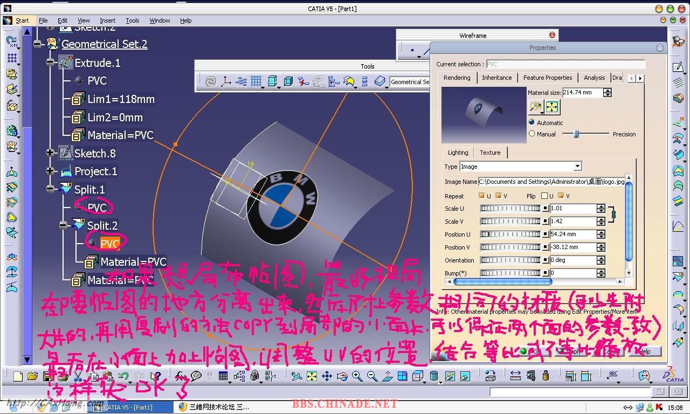Toggle the Repeat U checkbox
Image resolution: width=690 pixels, height=414 pixels.
click(481, 196)
